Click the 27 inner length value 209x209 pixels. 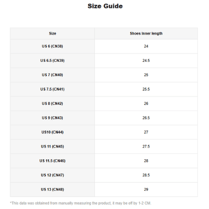(x=146, y=132)
